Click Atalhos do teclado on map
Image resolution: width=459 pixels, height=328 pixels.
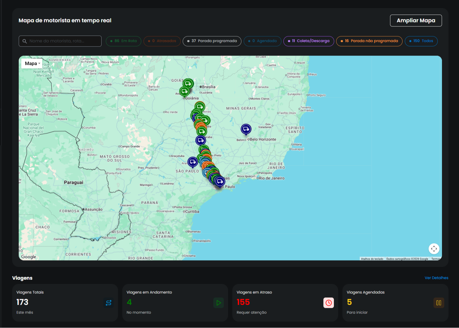click(x=372, y=259)
